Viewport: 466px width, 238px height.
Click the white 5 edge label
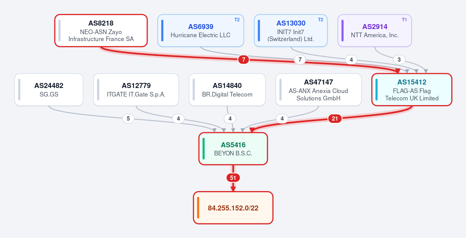128,119
